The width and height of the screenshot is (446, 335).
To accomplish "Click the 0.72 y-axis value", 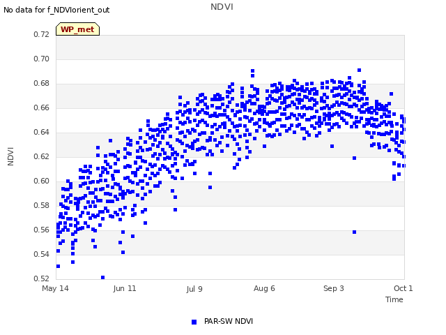I will (42, 34).
